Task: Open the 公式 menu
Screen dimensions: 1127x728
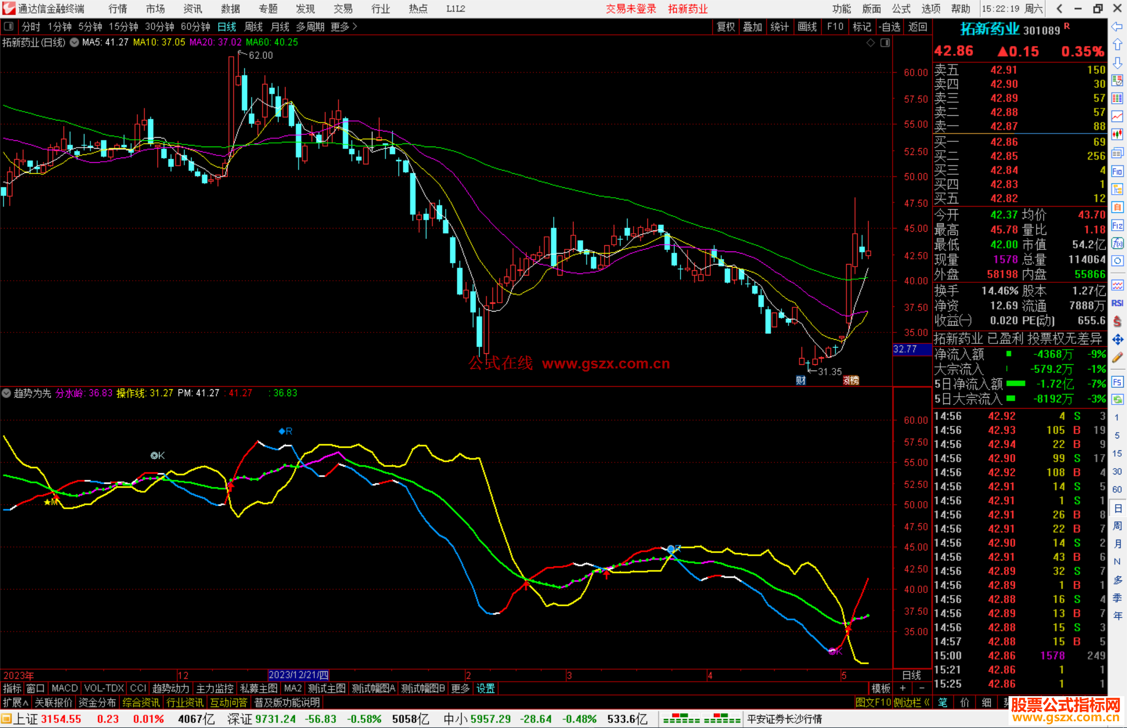Action: (x=901, y=9)
